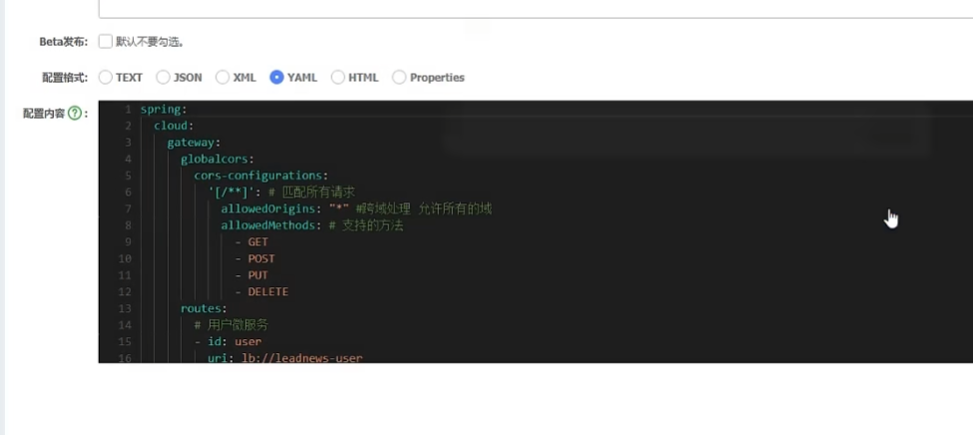Click the '- DELETE' entry

click(x=261, y=291)
